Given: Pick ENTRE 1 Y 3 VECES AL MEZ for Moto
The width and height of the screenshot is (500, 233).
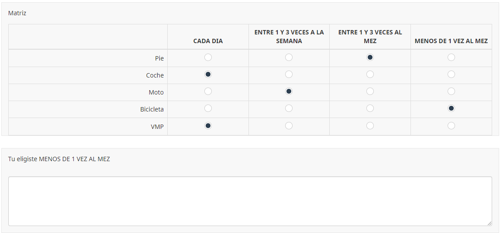Looking at the screenshot, I should pos(370,91).
